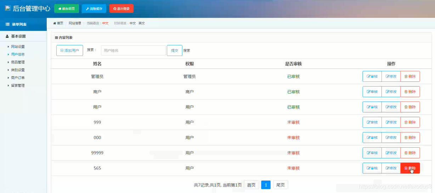Open 商品管理 in the sidebar
This screenshot has width=435, height=193.
click(x=18, y=62)
